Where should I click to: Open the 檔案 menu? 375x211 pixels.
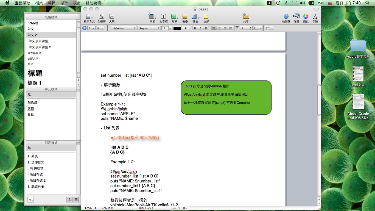coord(39,3)
